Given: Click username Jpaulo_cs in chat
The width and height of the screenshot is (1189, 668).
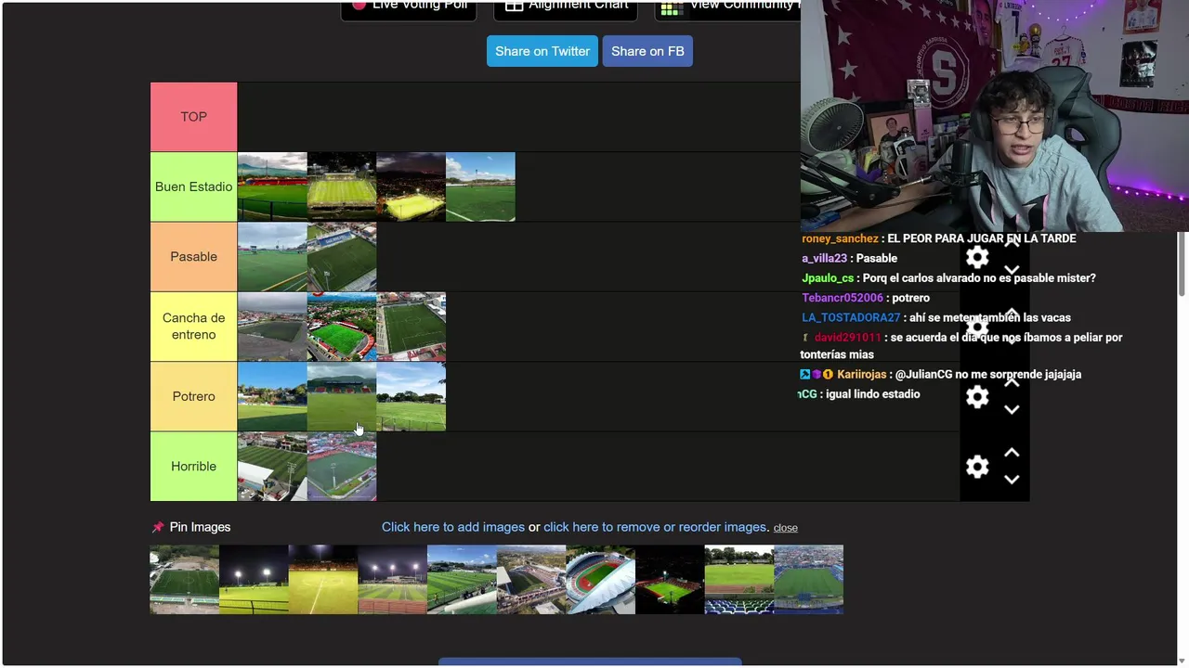Looking at the screenshot, I should (x=828, y=278).
